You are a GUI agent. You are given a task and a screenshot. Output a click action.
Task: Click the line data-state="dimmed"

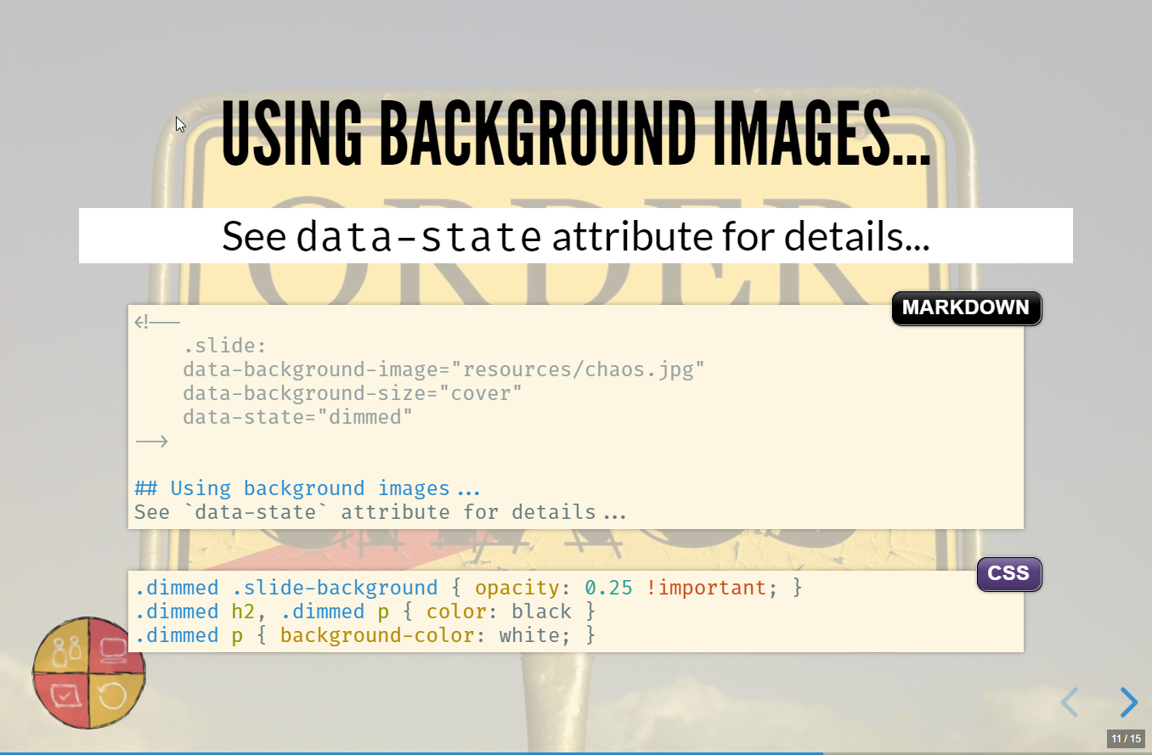(297, 418)
